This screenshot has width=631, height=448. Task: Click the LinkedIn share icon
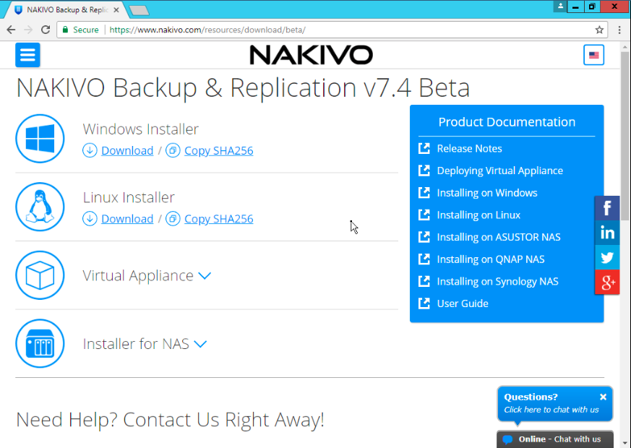(607, 233)
